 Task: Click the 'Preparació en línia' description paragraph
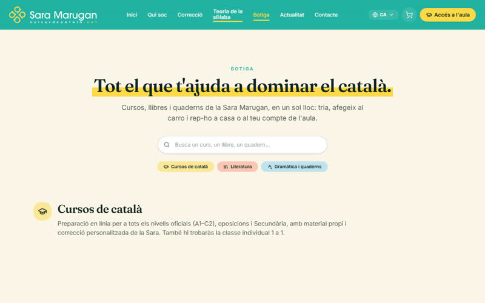pyautogui.click(x=202, y=228)
